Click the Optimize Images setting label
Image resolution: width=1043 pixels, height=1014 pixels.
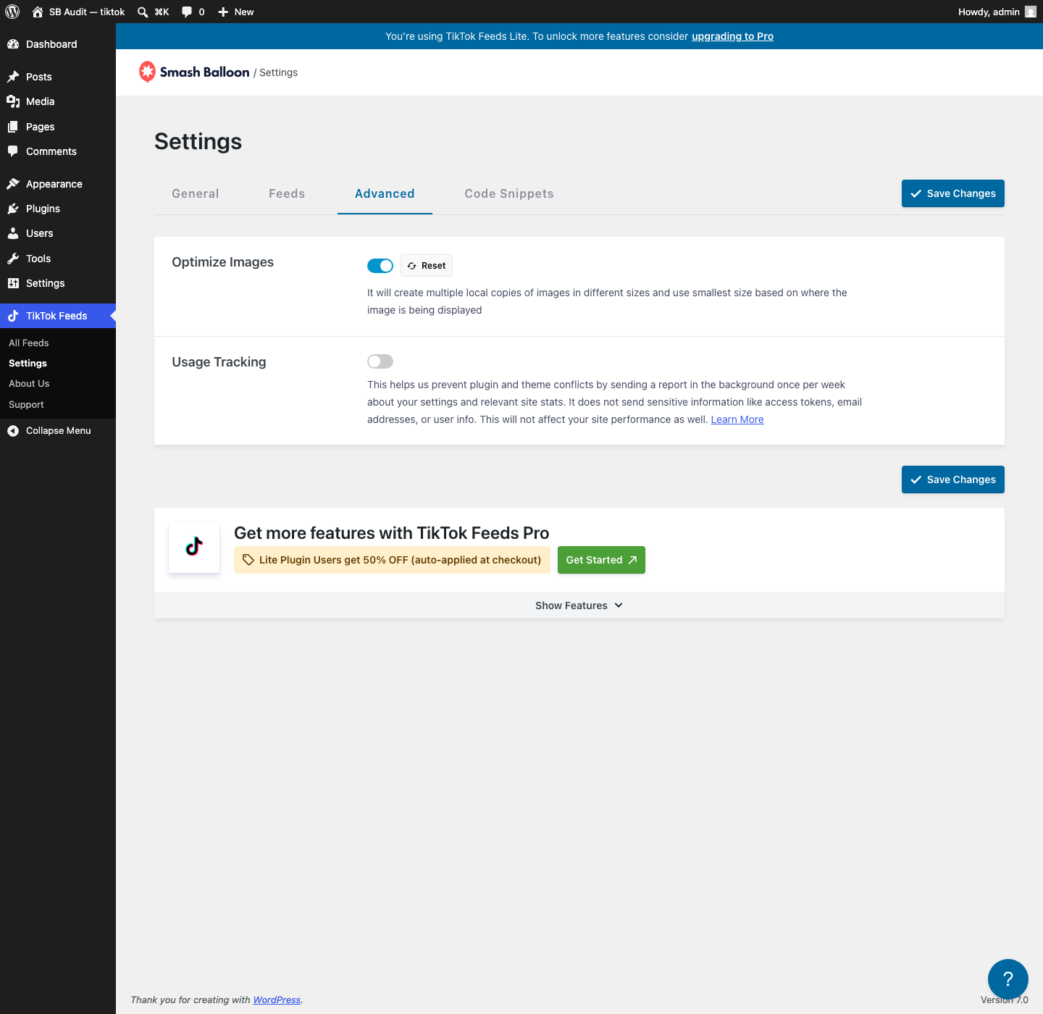pyautogui.click(x=223, y=262)
